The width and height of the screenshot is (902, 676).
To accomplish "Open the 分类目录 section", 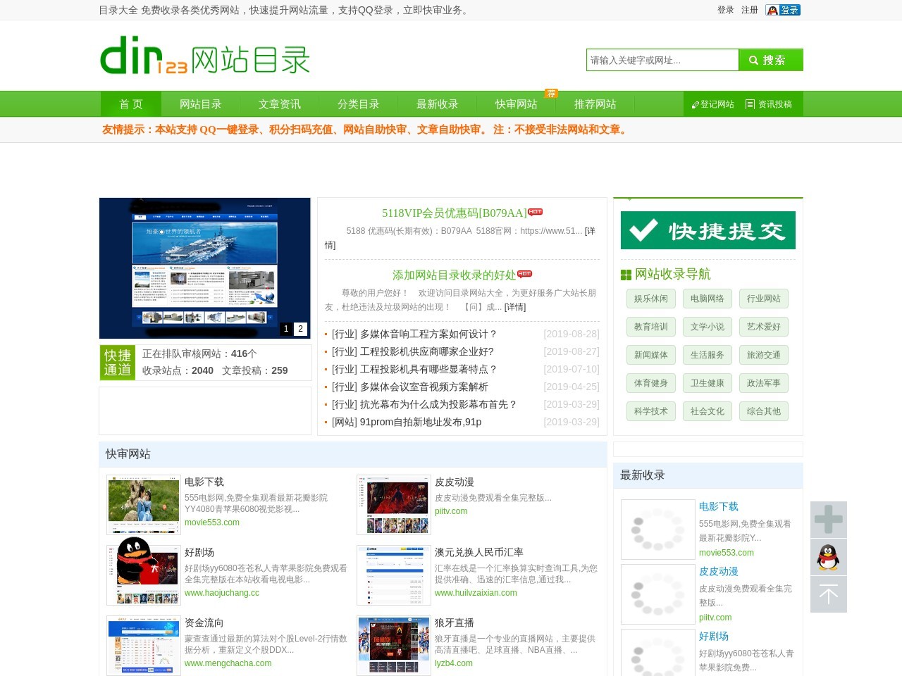I will tap(357, 104).
